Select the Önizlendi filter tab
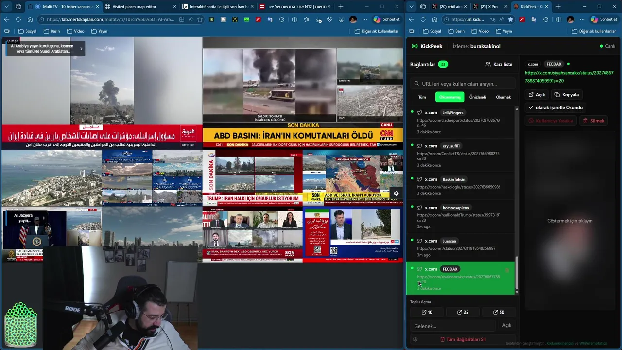622x350 pixels. click(478, 97)
